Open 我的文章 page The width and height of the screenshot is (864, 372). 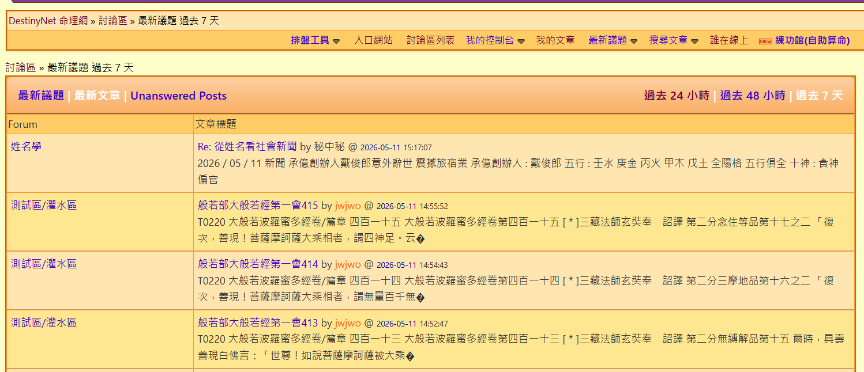coord(555,40)
